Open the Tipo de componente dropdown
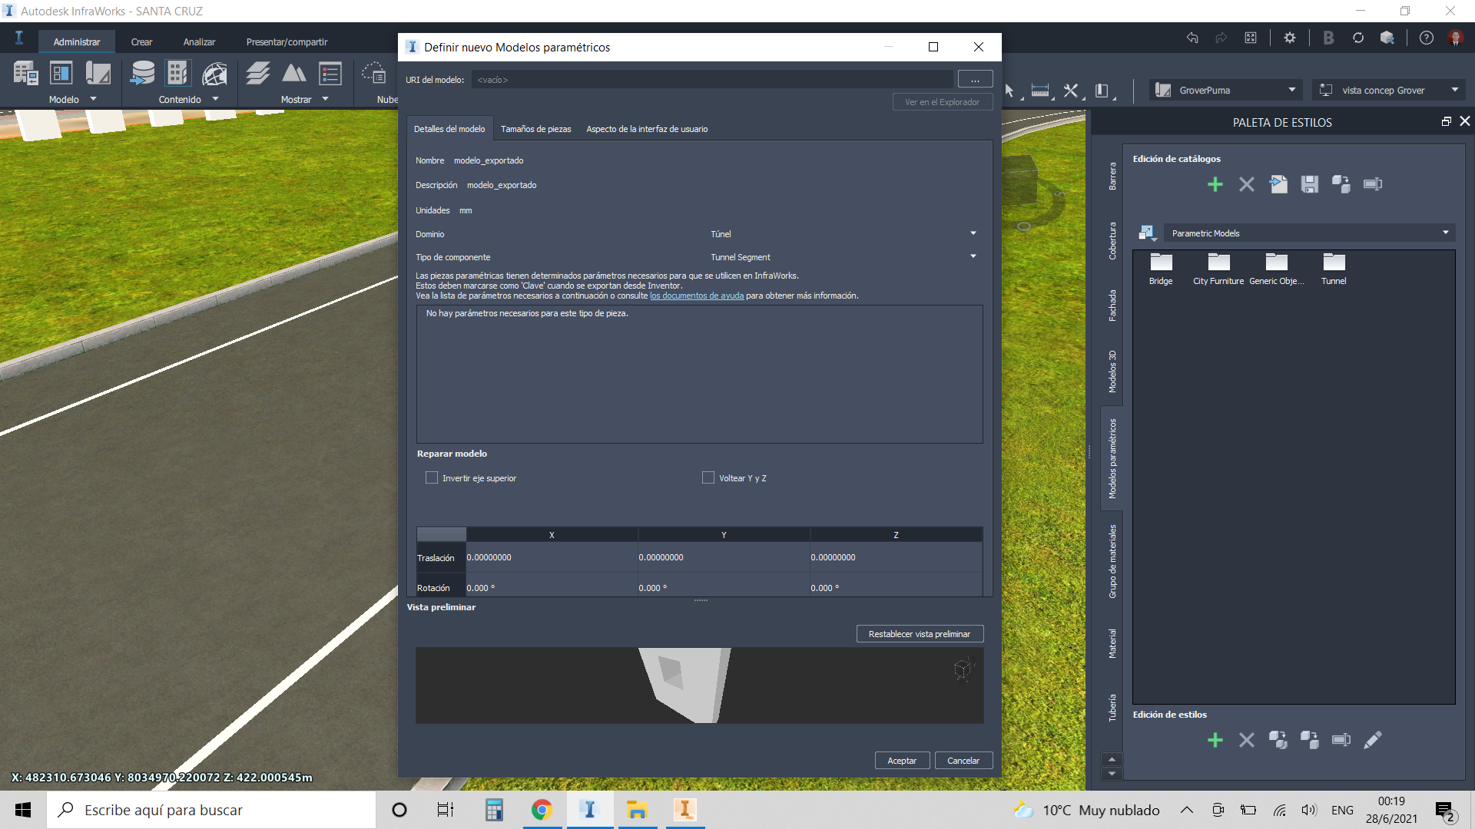1475x829 pixels. coord(844,257)
